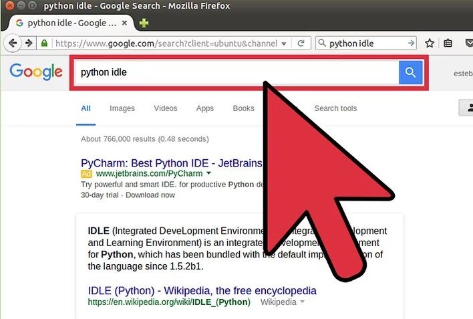Open a new tab with the green plus

[144, 23]
